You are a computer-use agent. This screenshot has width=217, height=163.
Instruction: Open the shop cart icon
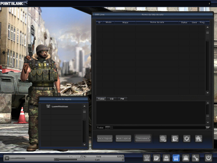(x=176, y=158)
